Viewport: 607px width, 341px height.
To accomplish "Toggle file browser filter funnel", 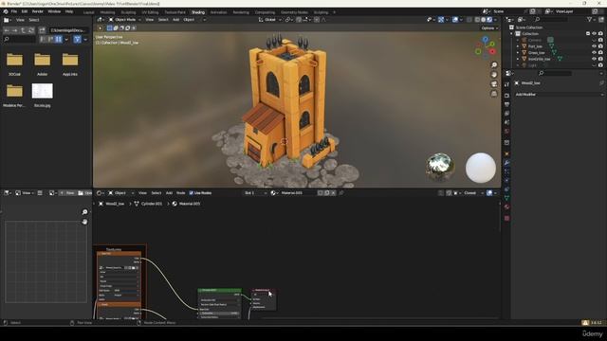I will pos(77,39).
